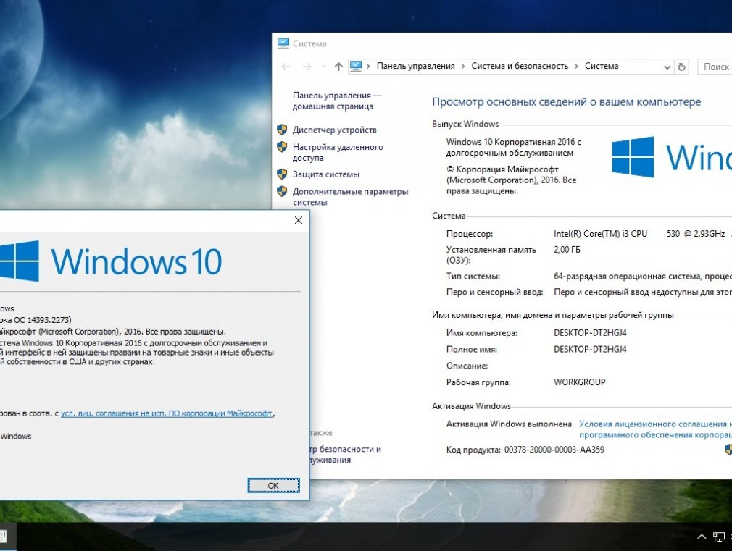The height and width of the screenshot is (551, 732).
Task: Click shield icon beside Дополнительные параметры системы
Action: click(282, 191)
